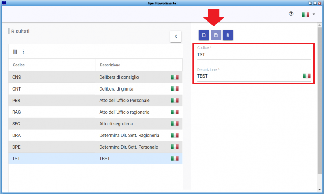Open the help question mark icon
The image size is (324, 194).
click(291, 14)
